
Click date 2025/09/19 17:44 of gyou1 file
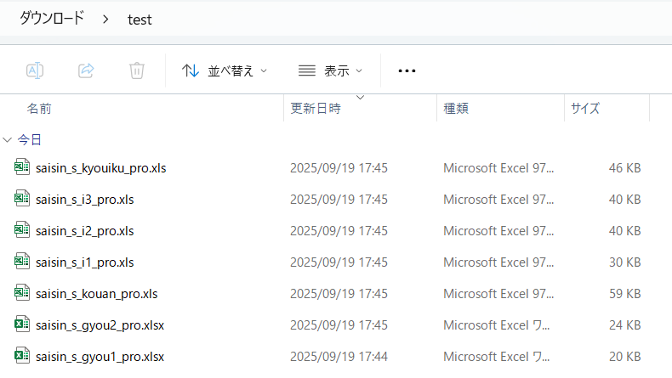[339, 357]
